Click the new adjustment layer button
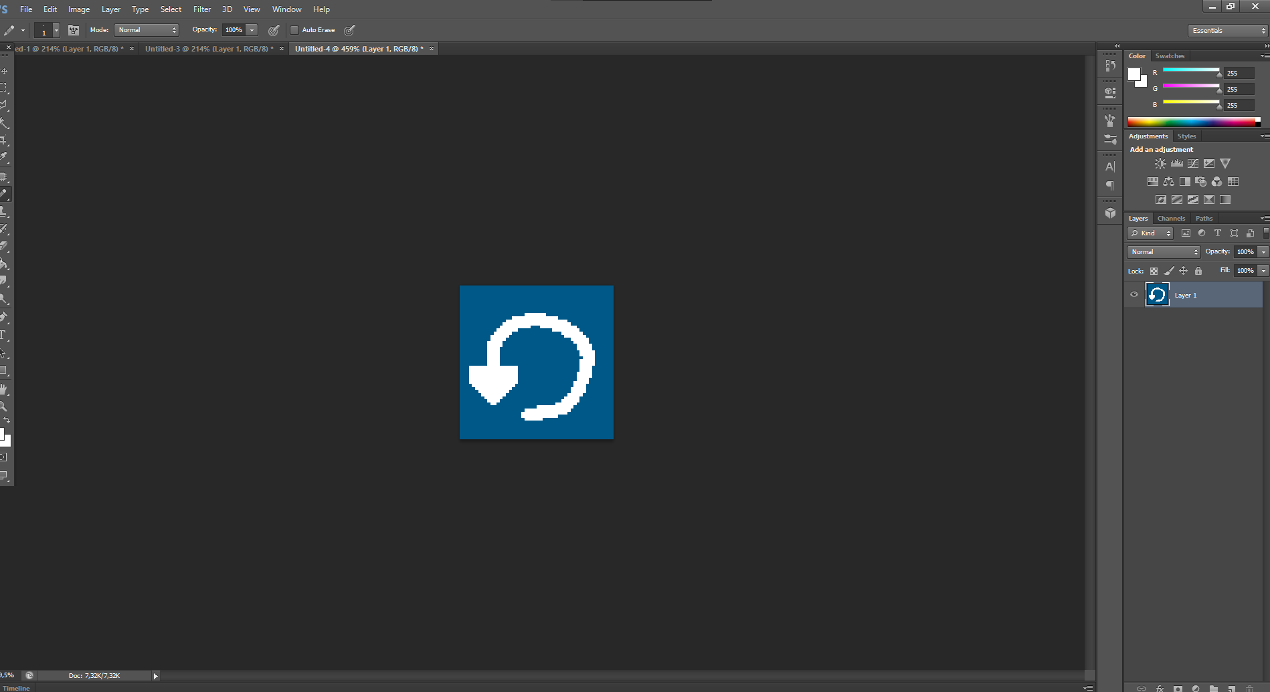This screenshot has height=692, width=1270. (x=1196, y=688)
